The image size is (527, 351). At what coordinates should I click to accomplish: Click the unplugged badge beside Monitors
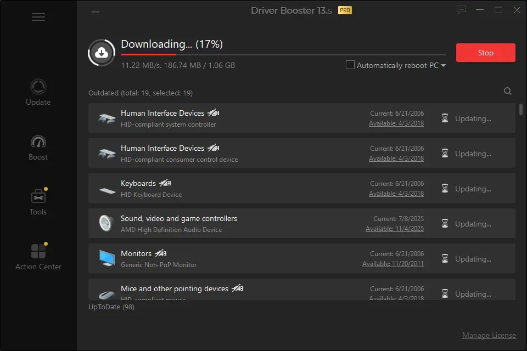pyautogui.click(x=161, y=253)
